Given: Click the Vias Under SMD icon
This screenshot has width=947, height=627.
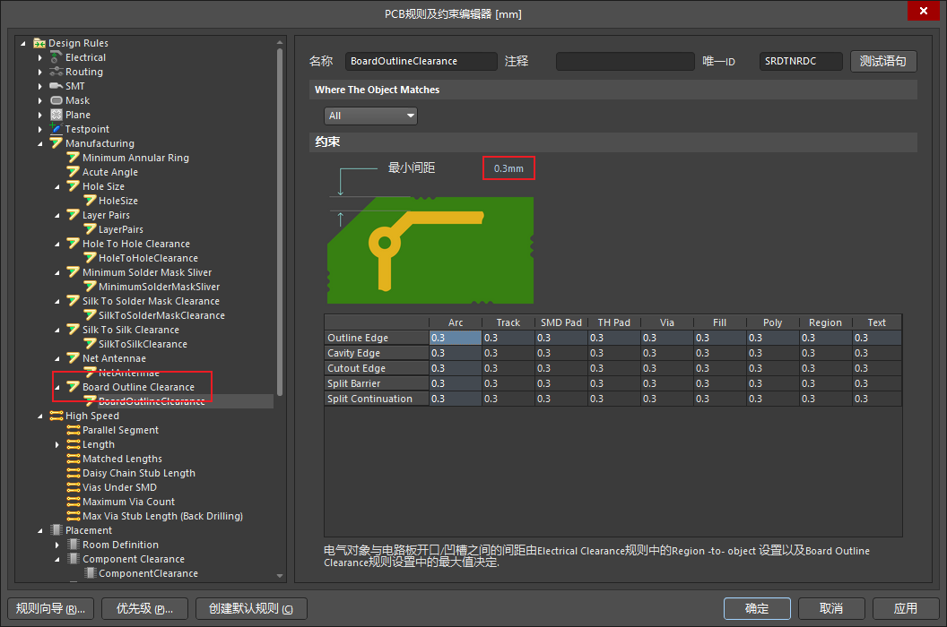Looking at the screenshot, I should (73, 487).
